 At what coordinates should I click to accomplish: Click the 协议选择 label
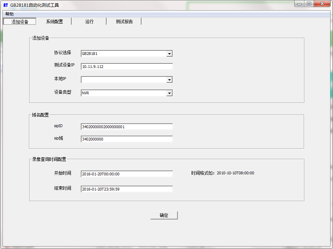(x=62, y=52)
